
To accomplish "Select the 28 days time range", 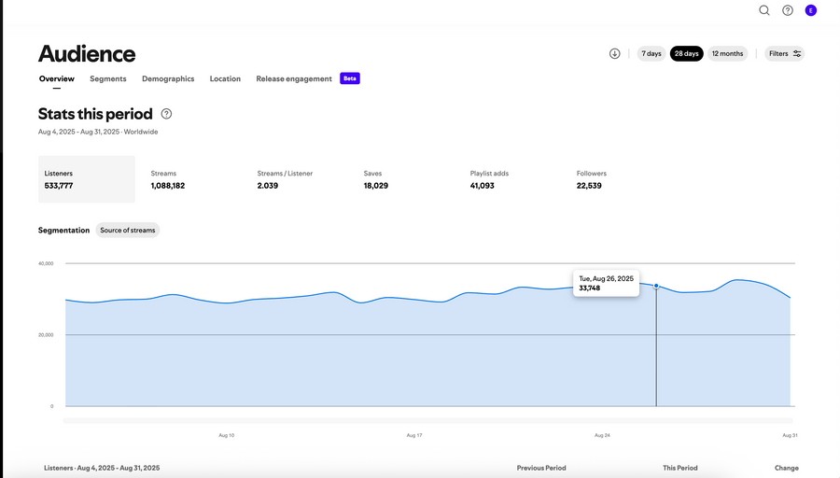I will tap(686, 53).
